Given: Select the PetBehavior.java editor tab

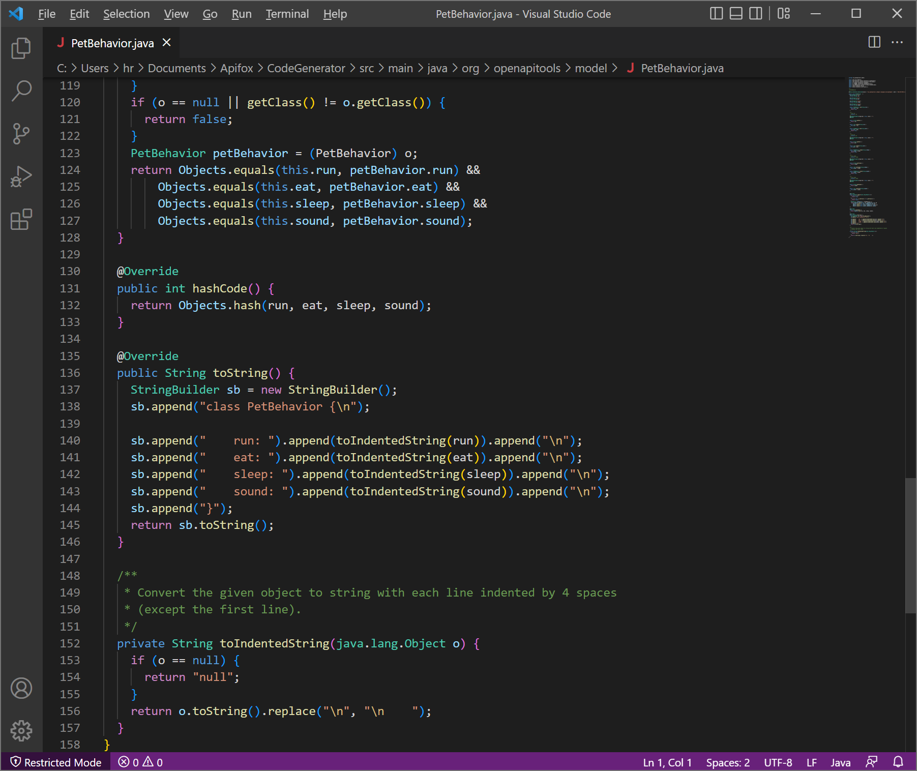Looking at the screenshot, I should [x=112, y=43].
